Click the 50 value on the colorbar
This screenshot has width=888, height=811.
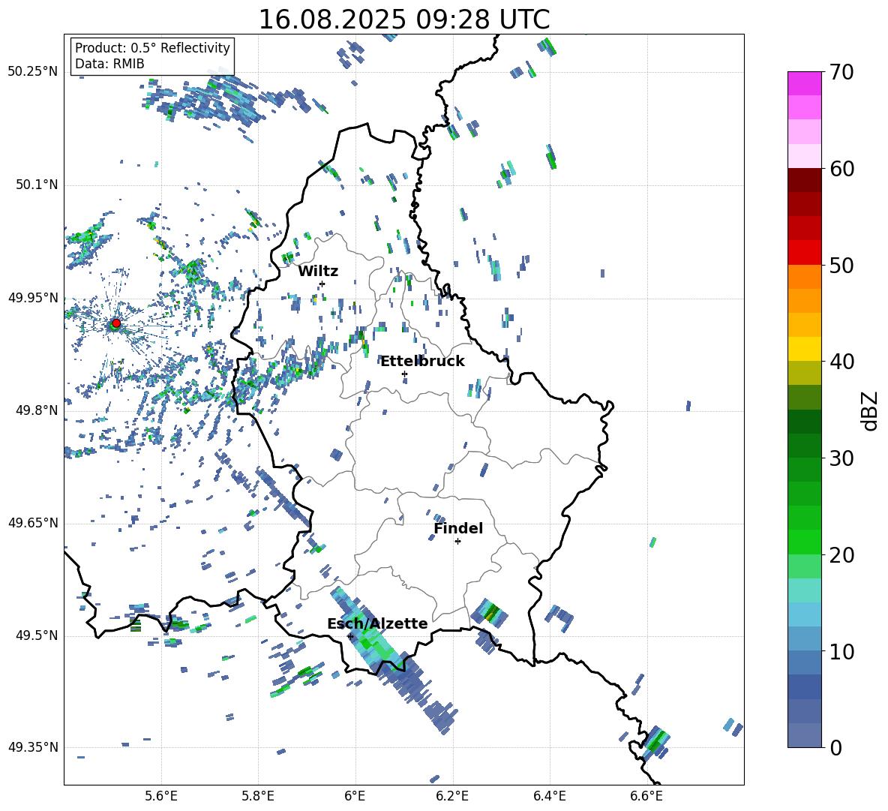[x=841, y=265]
